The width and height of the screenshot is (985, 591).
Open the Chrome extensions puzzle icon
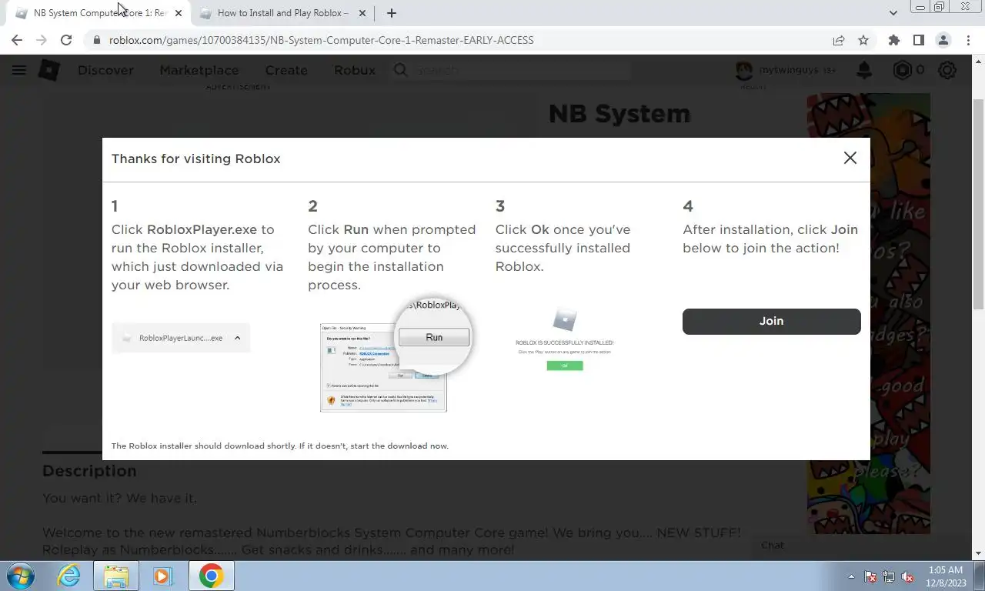pos(893,40)
